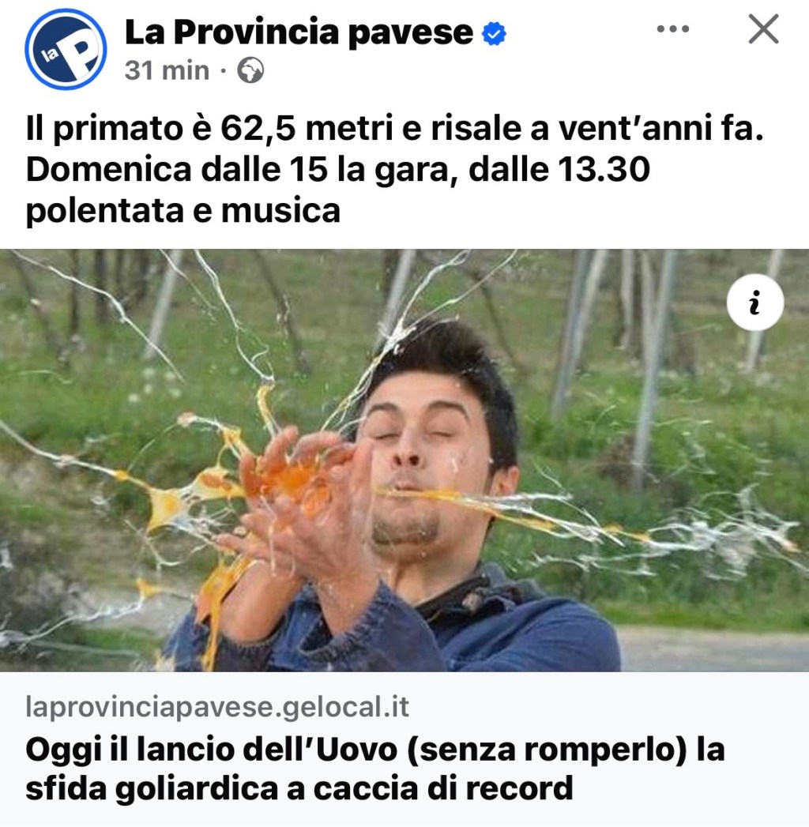Click the blue verified badge

(x=494, y=33)
